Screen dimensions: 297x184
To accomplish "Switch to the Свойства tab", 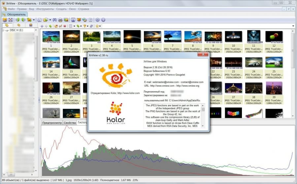I will coord(70,123).
